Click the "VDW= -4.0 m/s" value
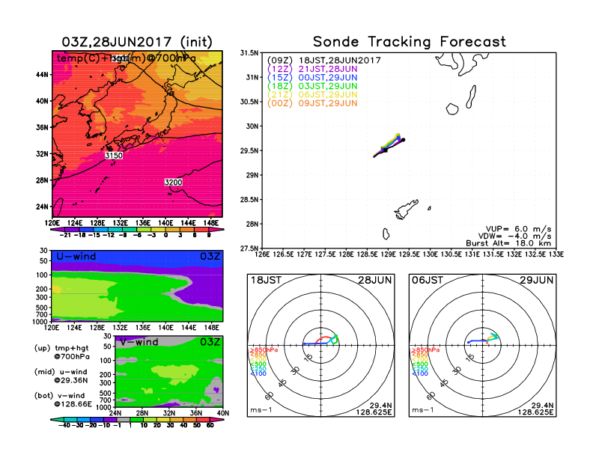 click(515, 236)
